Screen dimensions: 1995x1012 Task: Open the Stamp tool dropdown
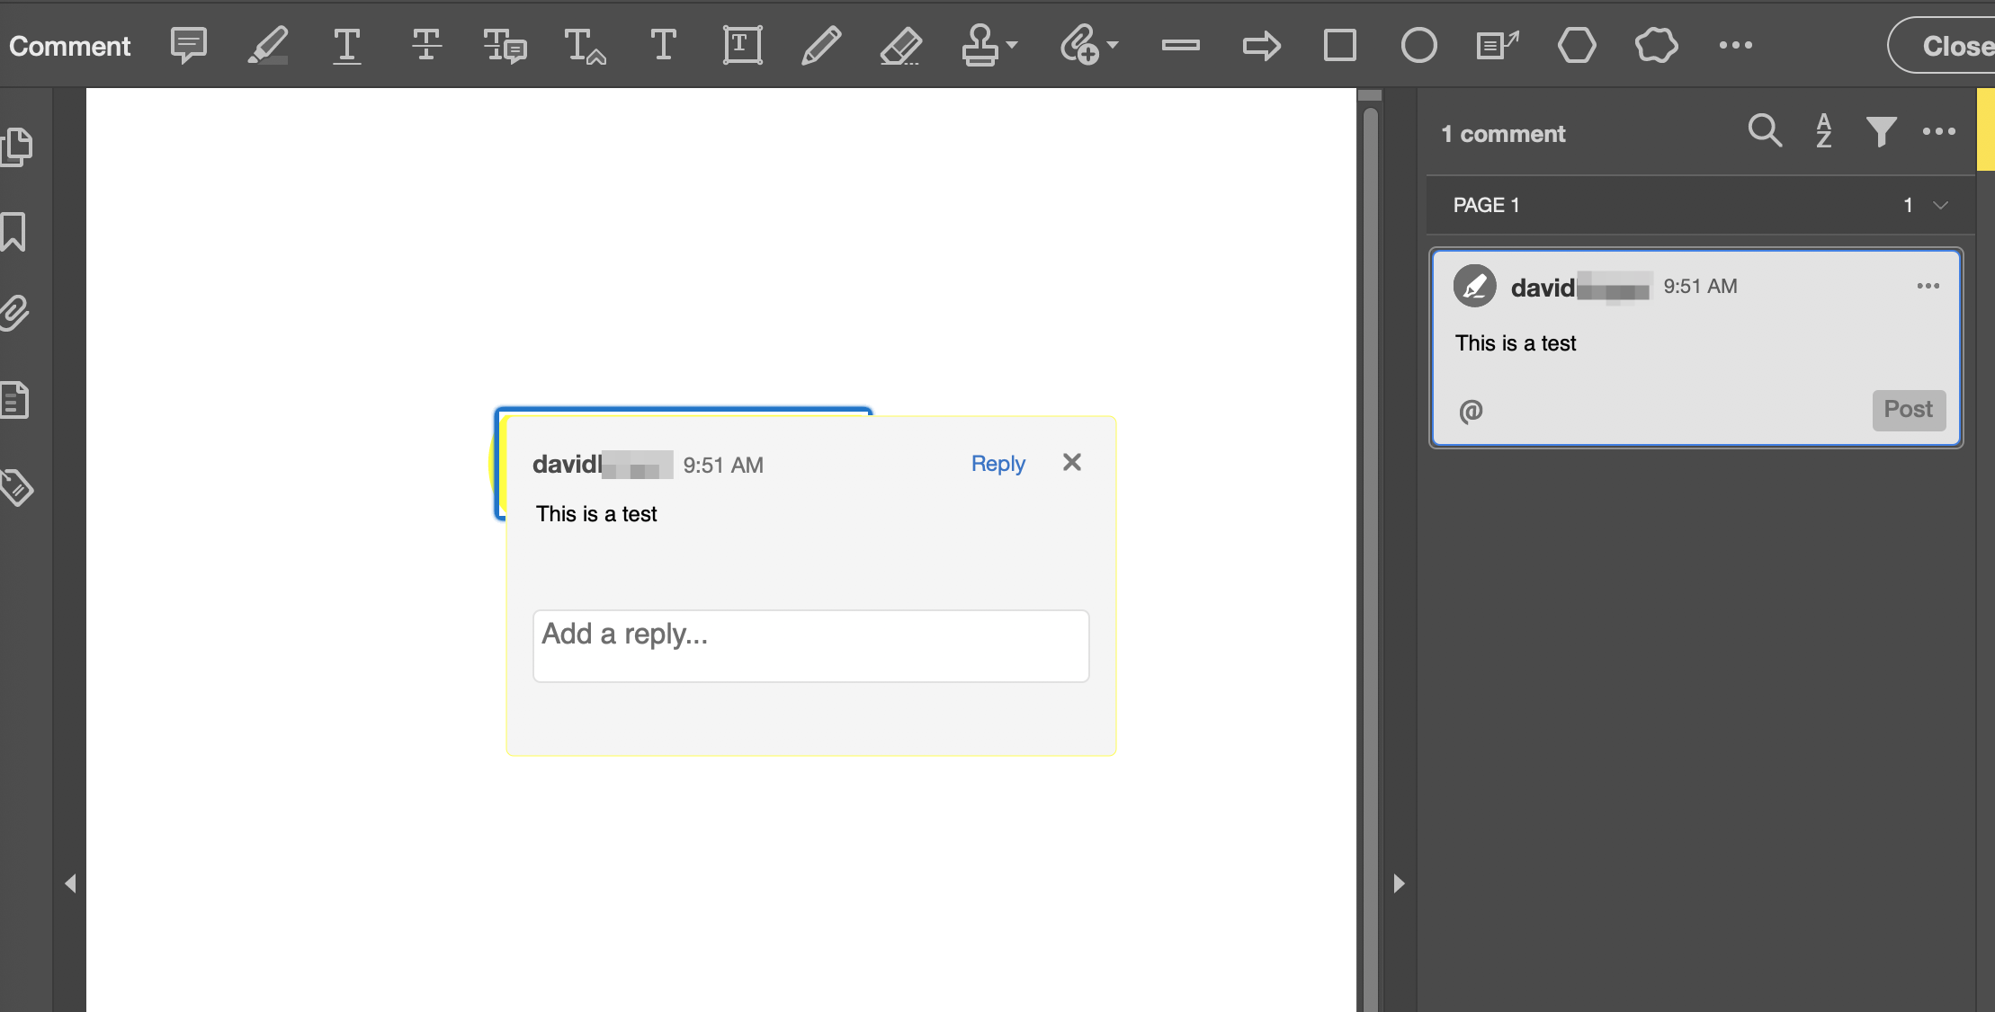click(1012, 45)
